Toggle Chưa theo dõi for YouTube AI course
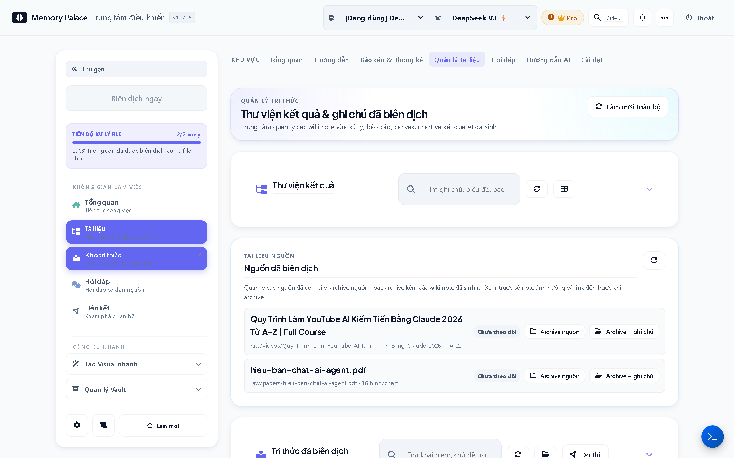The height and width of the screenshot is (458, 734). pos(497,332)
